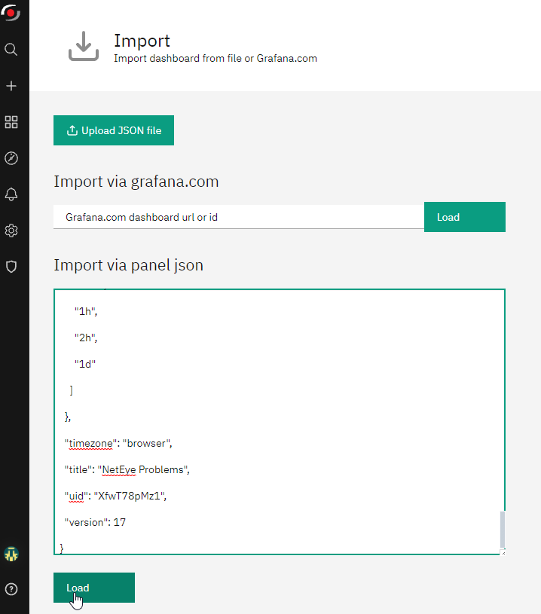Open the Help question mark icon
Viewport: 541px width, 614px height.
click(x=11, y=589)
